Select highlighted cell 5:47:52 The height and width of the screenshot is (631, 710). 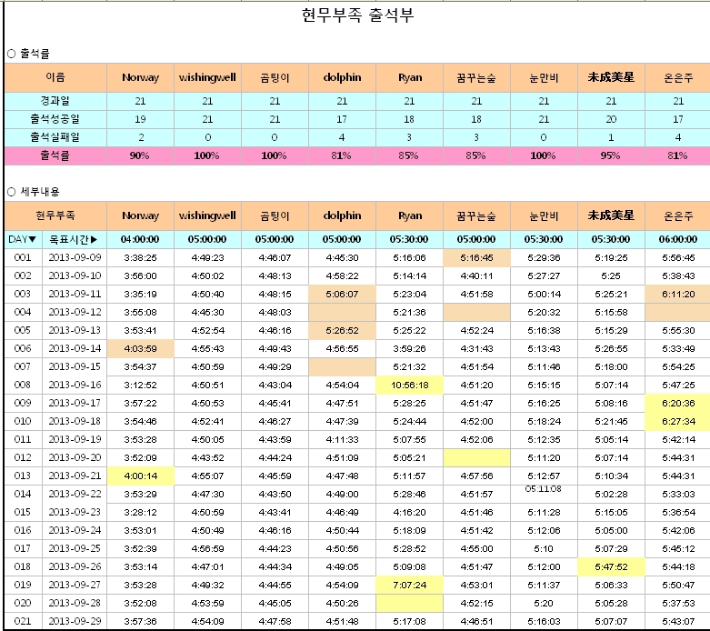pyautogui.click(x=611, y=566)
